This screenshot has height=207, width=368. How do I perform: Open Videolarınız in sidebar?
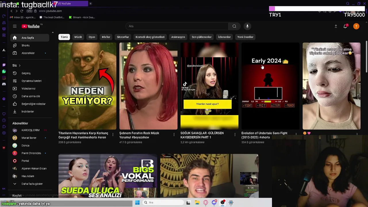[30, 89]
